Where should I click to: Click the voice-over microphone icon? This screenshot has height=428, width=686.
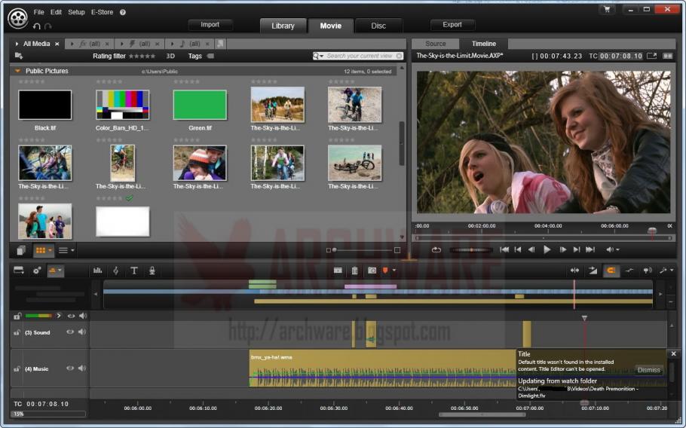(x=152, y=271)
